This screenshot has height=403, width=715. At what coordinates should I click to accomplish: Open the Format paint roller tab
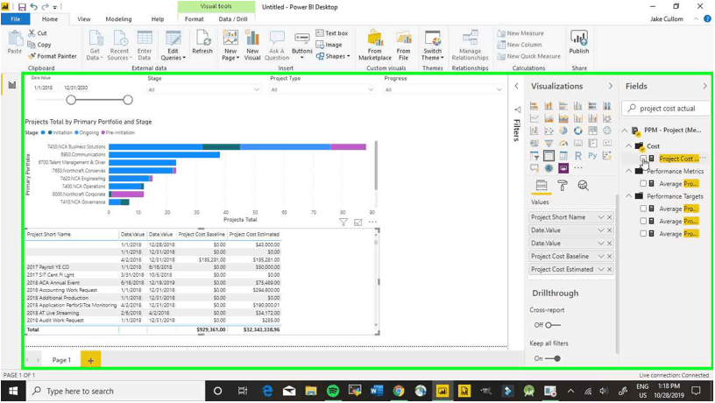click(563, 186)
